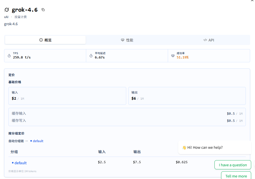Click the 缓存写入 row label
Image resolution: width=255 pixels, height=179 pixels.
click(x=19, y=121)
